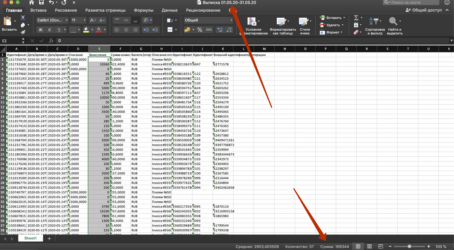Screen dimensions: 454x250
Task: Select the Format Painter brush icon
Action: tap(23, 32)
